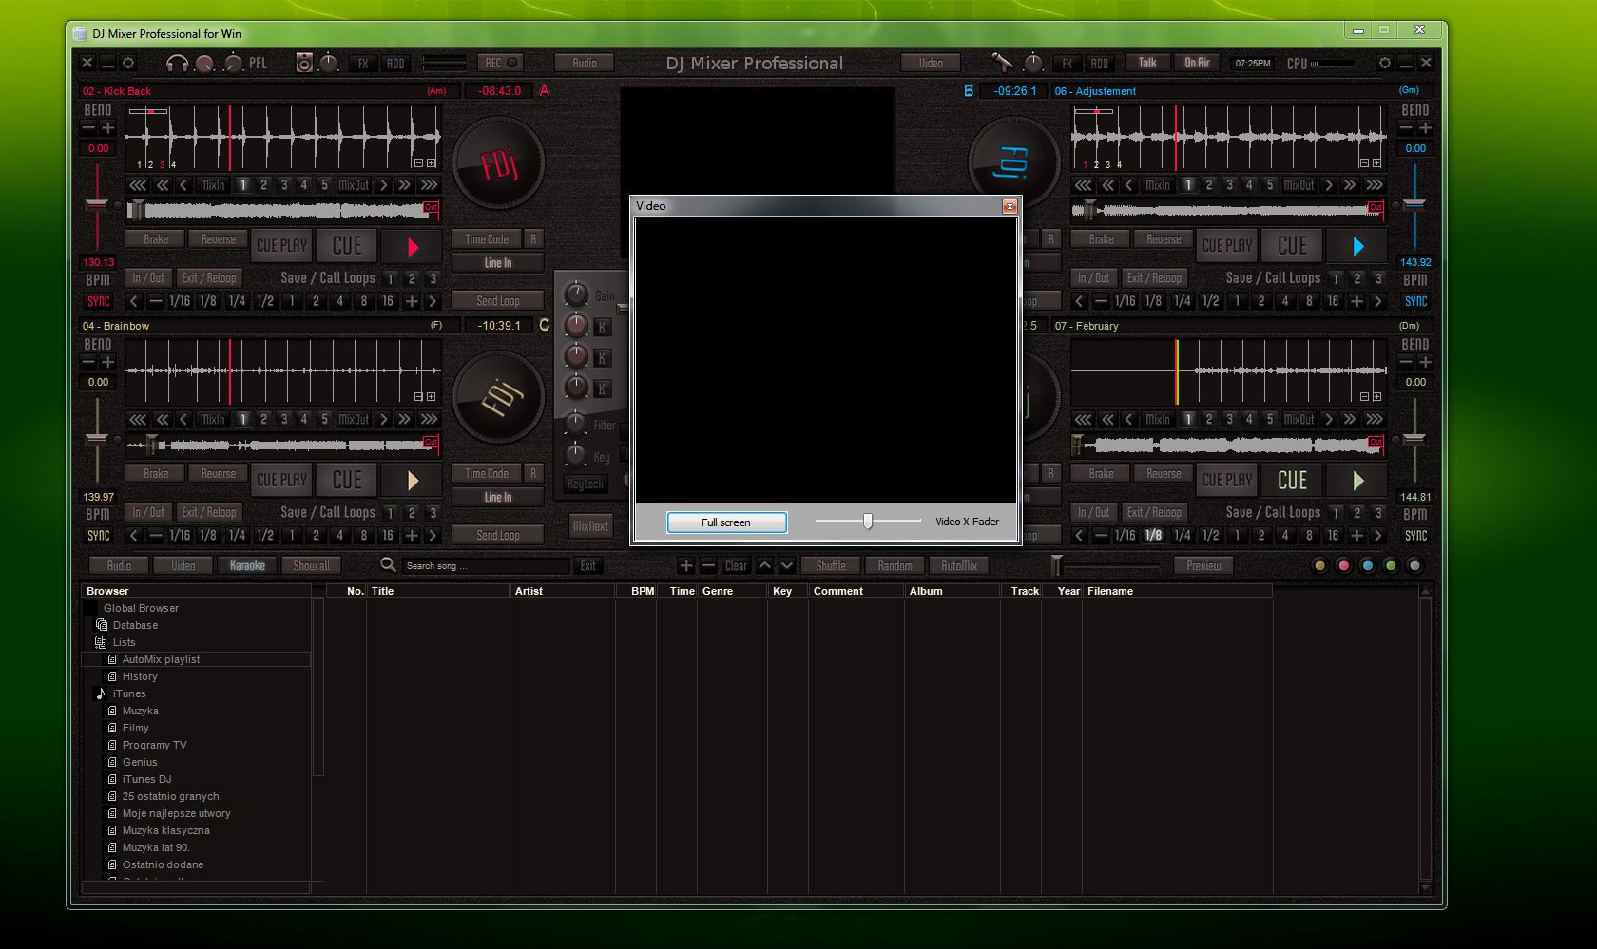The height and width of the screenshot is (949, 1597).
Task: Click the blue play arrow on deck B
Action: pos(1357,247)
